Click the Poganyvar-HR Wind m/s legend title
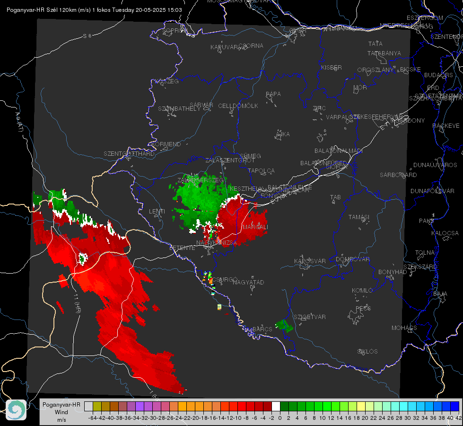 (61, 412)
